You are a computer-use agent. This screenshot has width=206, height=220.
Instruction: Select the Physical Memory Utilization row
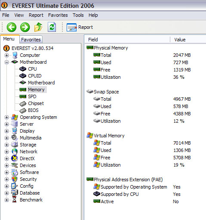coord(145,77)
